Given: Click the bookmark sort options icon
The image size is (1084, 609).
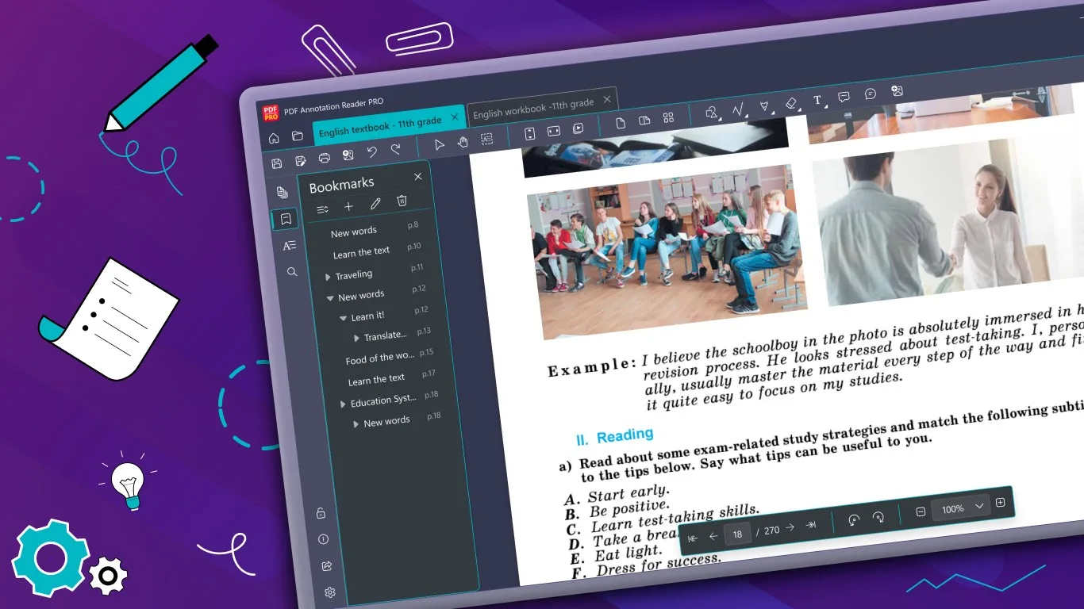Looking at the screenshot, I should point(322,210).
